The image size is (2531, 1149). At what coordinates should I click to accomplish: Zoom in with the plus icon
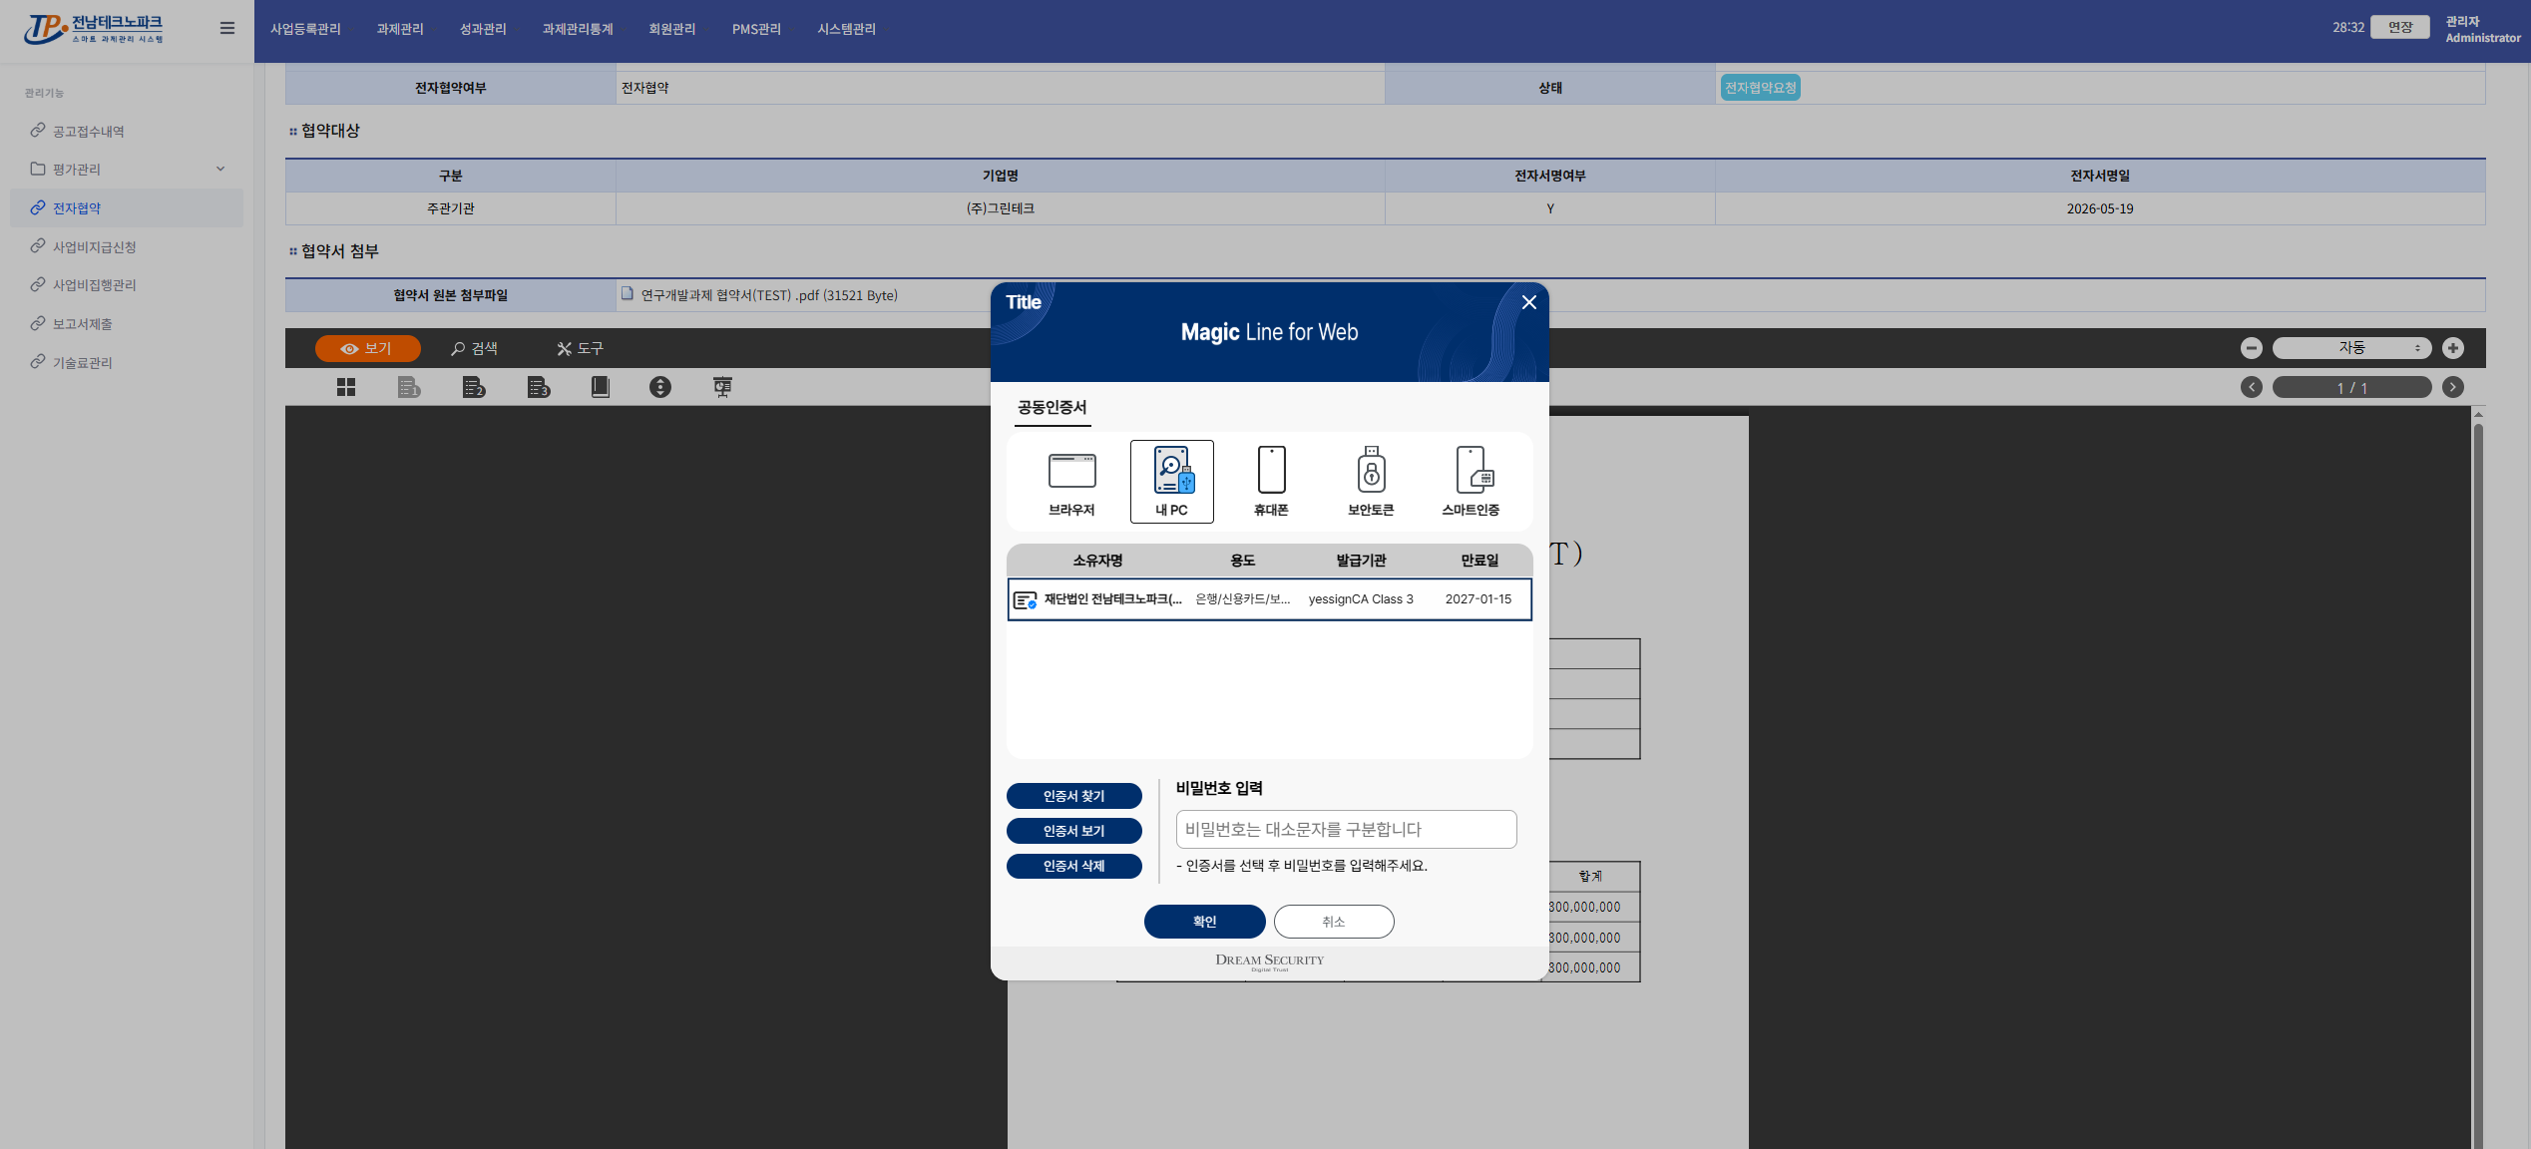point(2453,348)
